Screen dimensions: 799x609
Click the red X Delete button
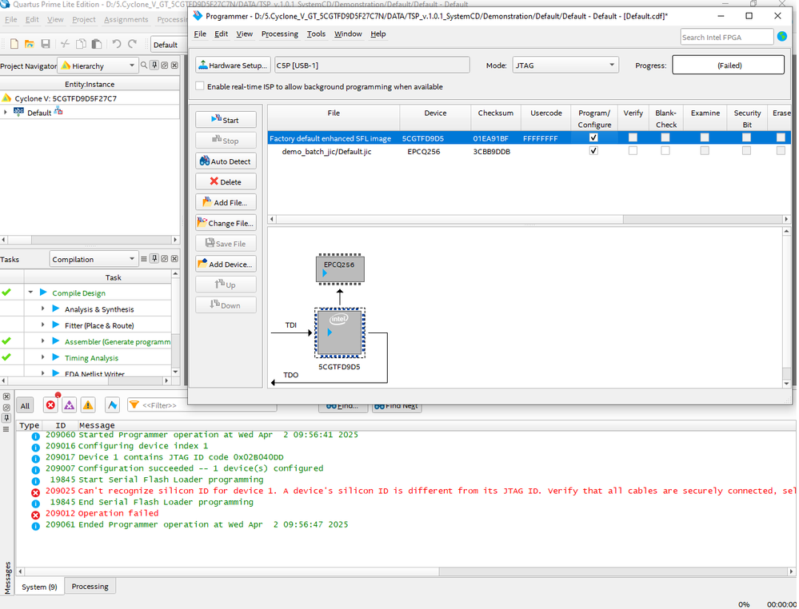pos(226,182)
